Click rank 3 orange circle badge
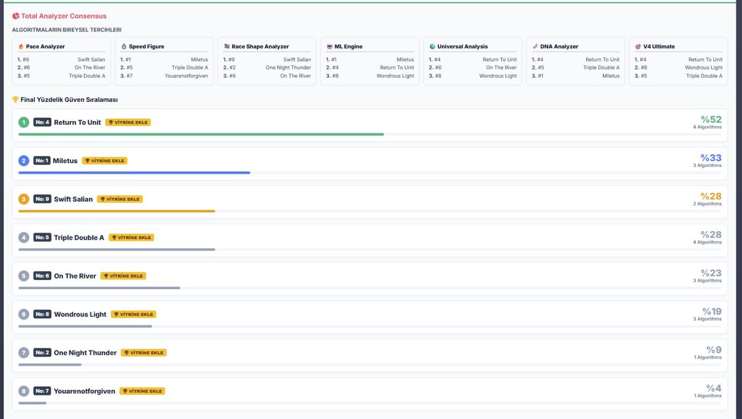This screenshot has height=419, width=742. pyautogui.click(x=23, y=199)
